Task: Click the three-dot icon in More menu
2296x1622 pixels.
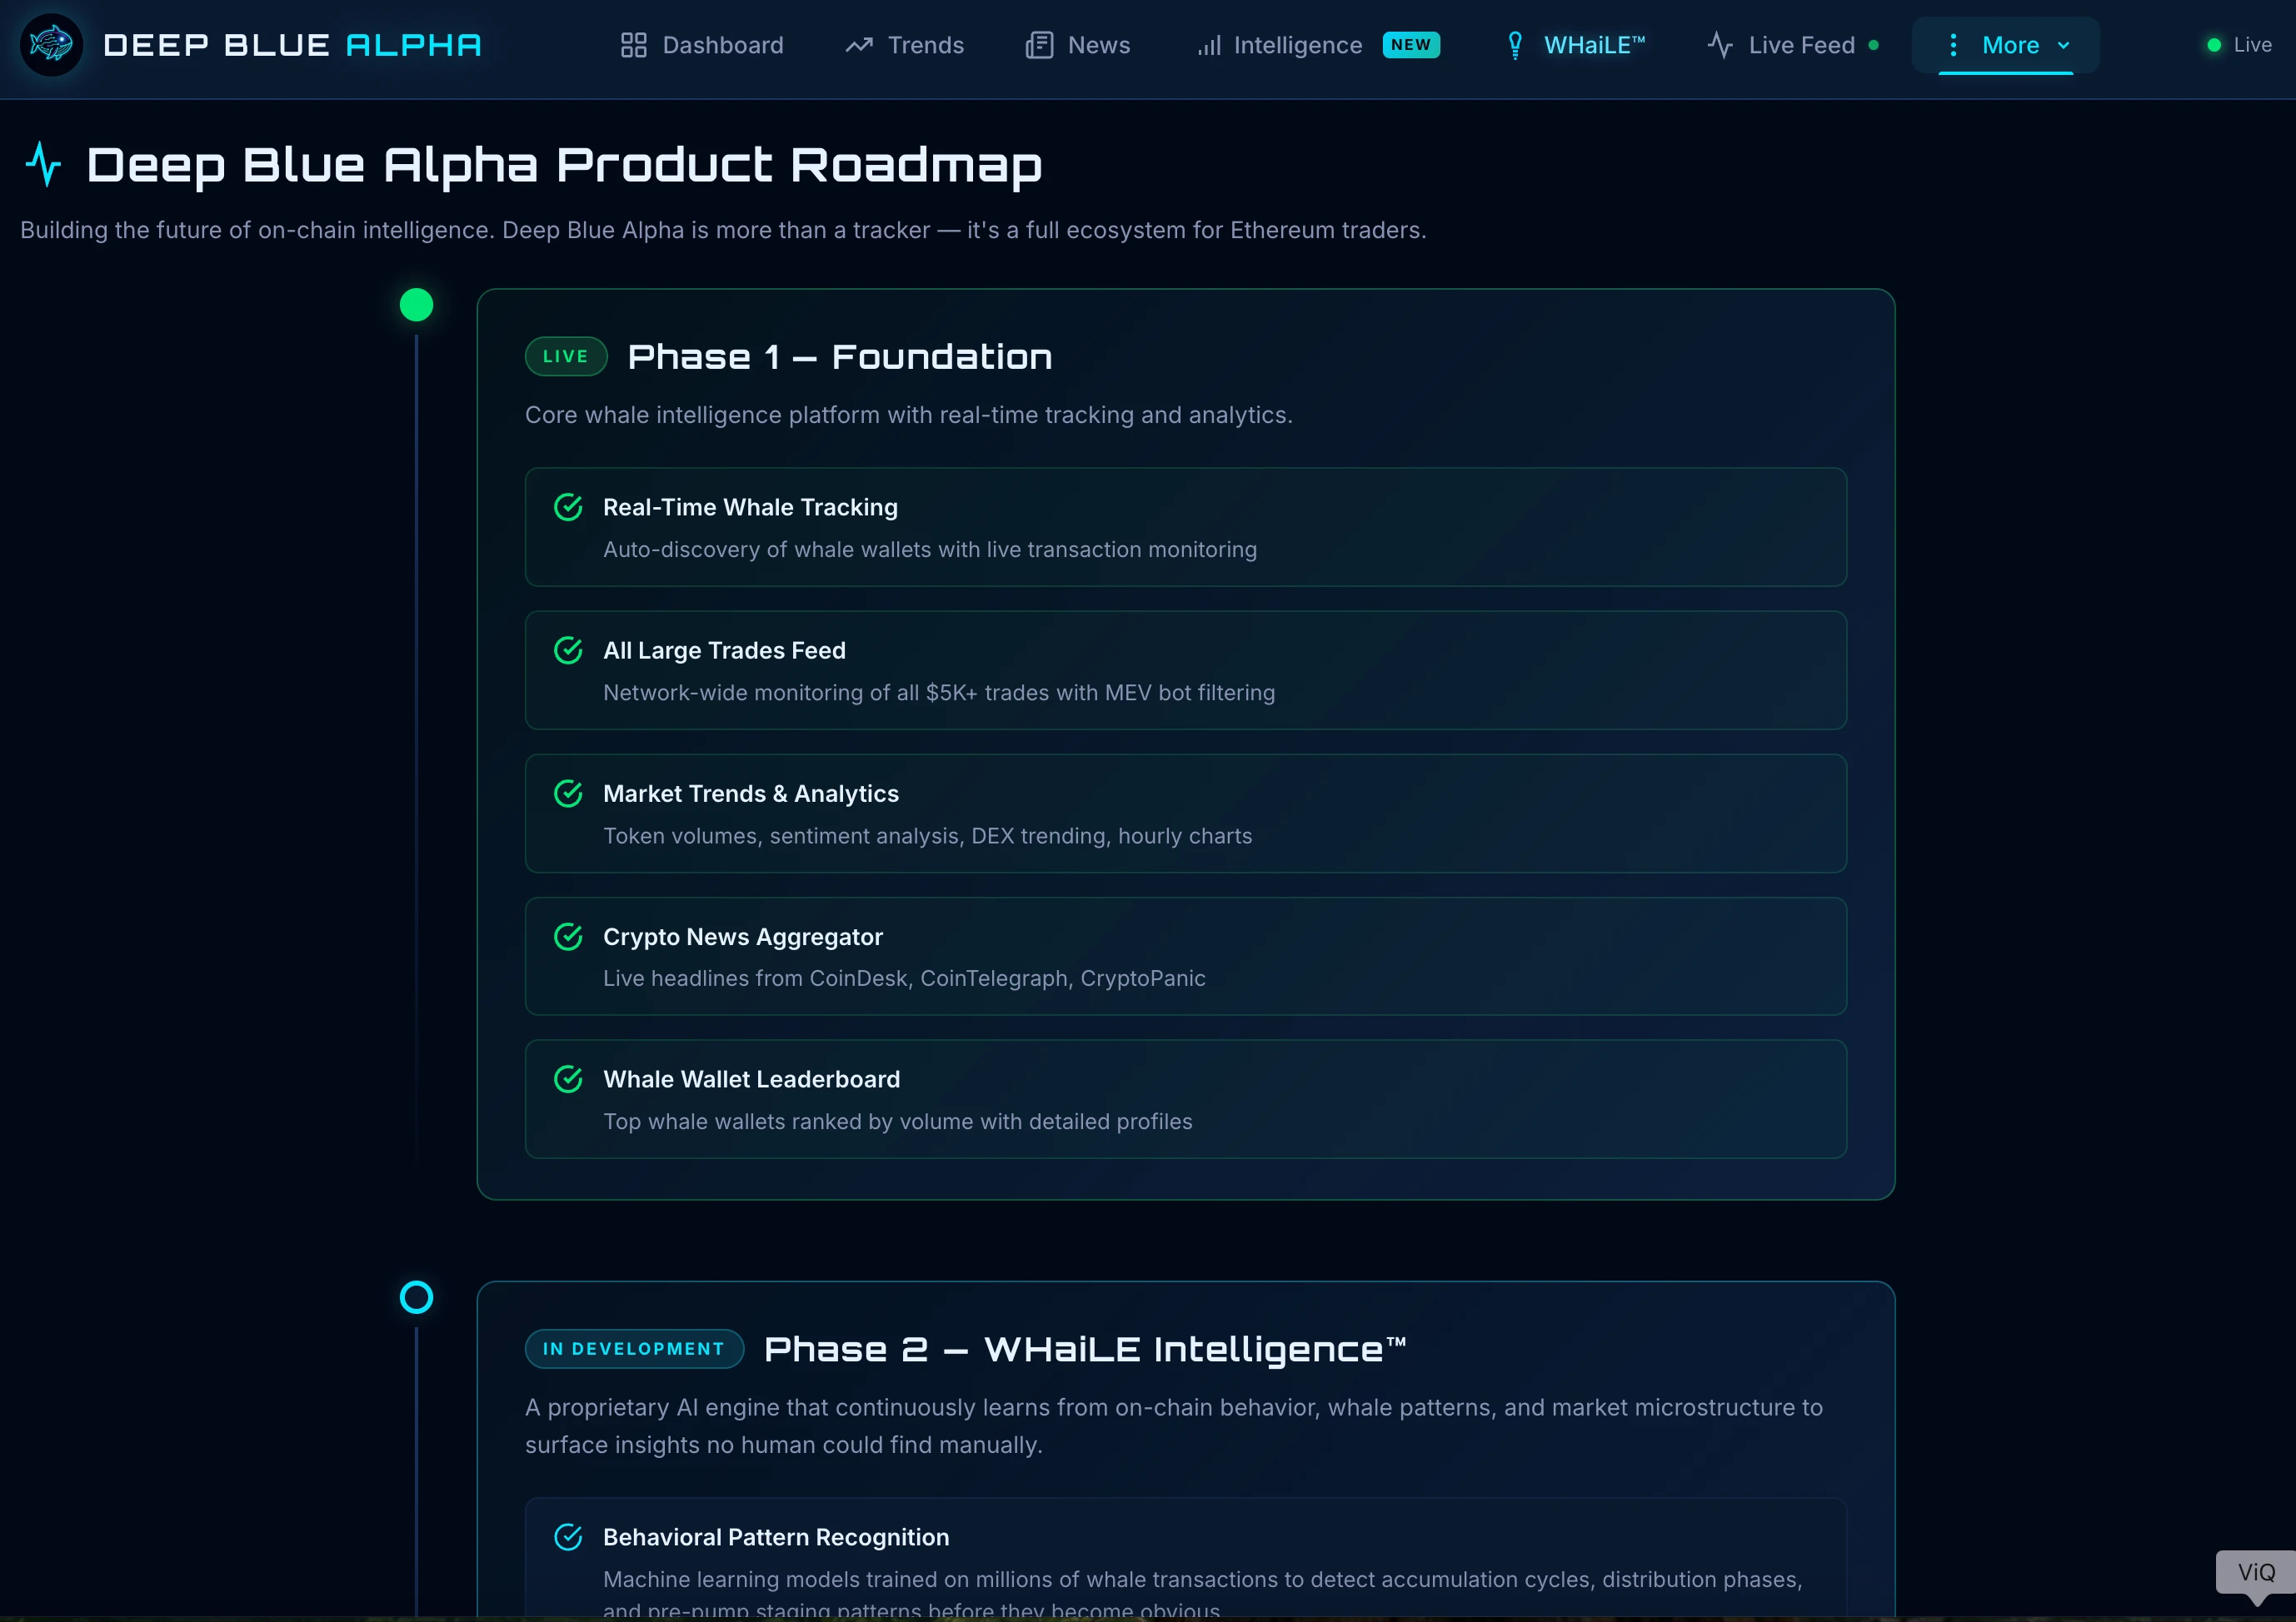Action: click(x=1952, y=45)
